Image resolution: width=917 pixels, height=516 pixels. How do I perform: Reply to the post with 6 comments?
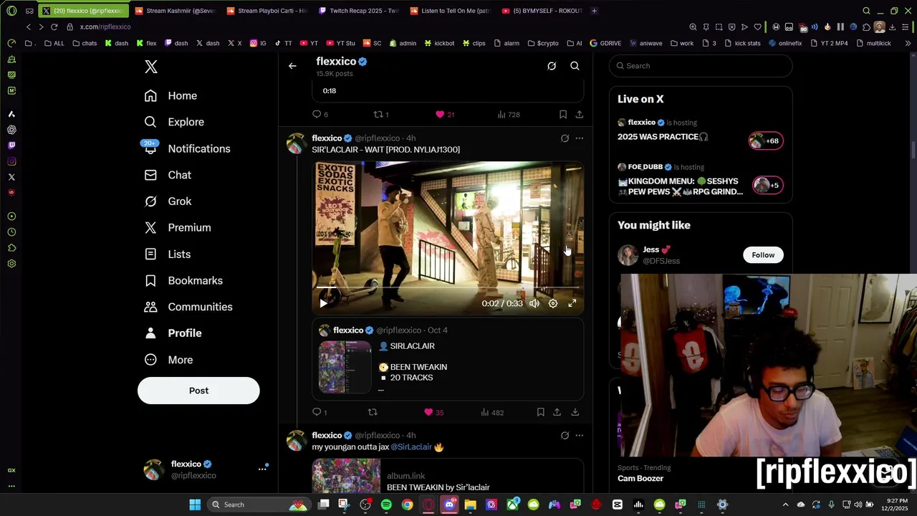320,115
